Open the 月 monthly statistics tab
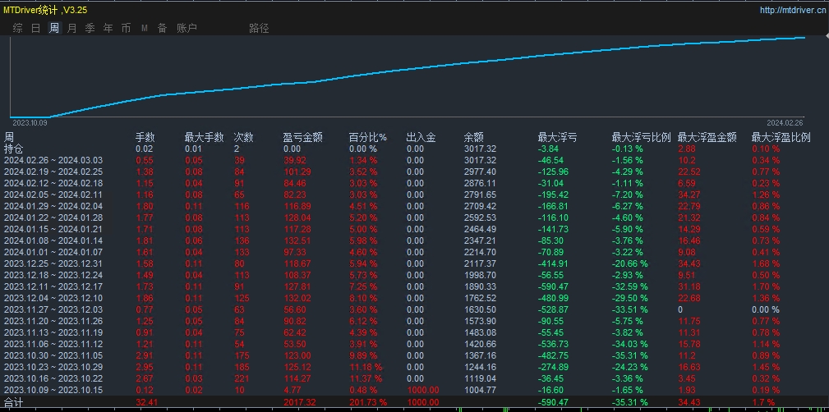 (x=72, y=28)
